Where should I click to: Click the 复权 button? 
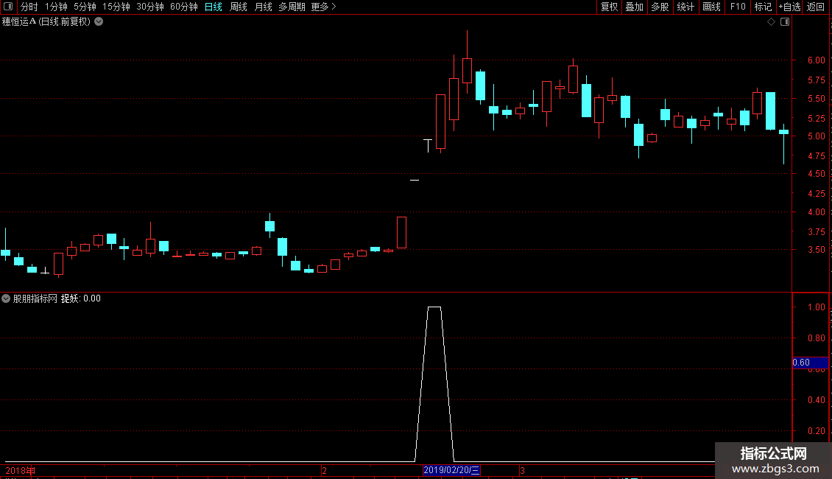[x=609, y=7]
